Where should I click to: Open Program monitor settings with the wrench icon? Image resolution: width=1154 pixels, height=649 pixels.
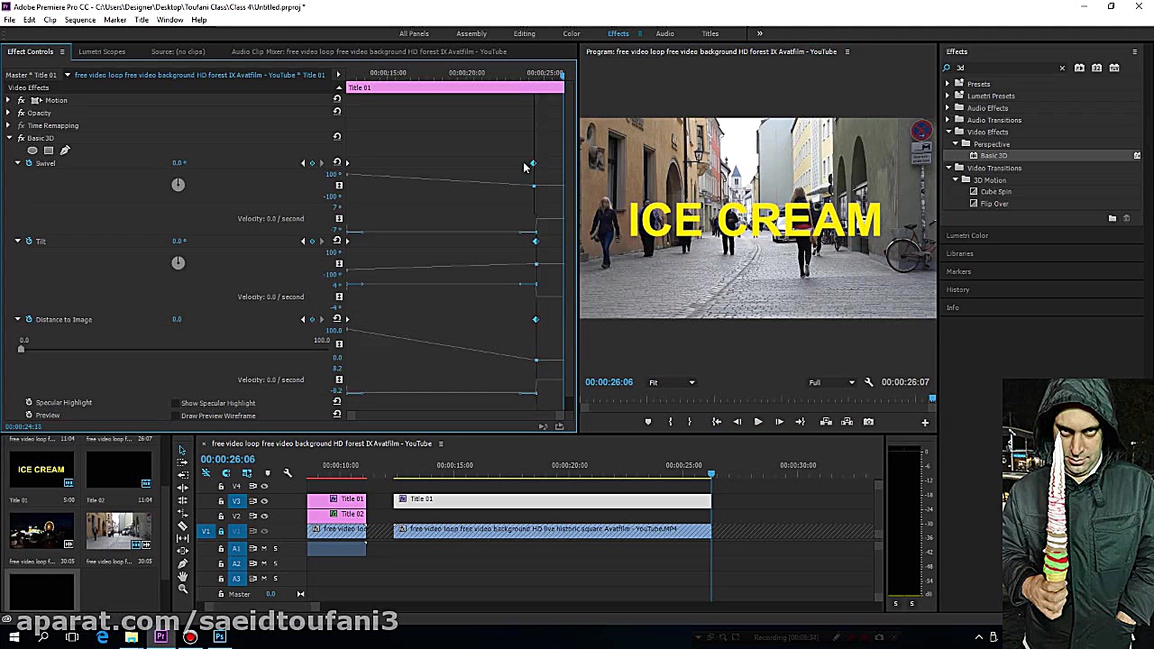click(870, 382)
